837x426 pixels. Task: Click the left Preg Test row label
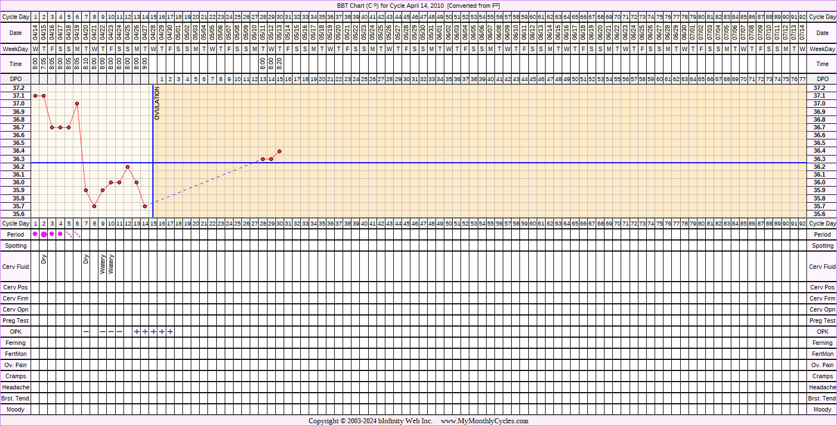pyautogui.click(x=16, y=320)
